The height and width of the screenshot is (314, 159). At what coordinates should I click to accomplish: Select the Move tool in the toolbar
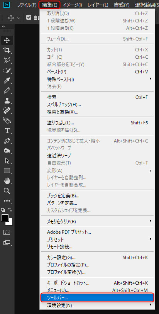click(x=7, y=41)
